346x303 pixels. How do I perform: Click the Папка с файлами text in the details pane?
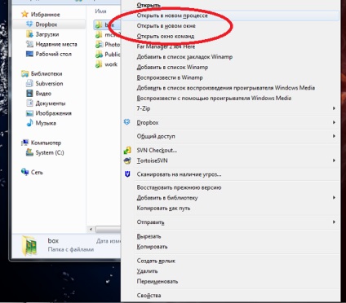tap(71, 249)
